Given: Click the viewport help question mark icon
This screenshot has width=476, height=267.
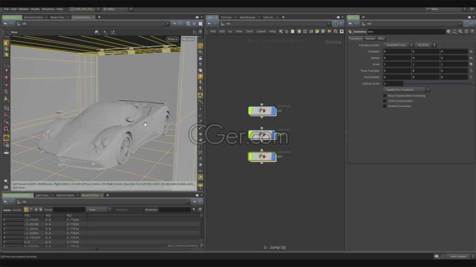Looking at the screenshot, I should click(x=200, y=32).
